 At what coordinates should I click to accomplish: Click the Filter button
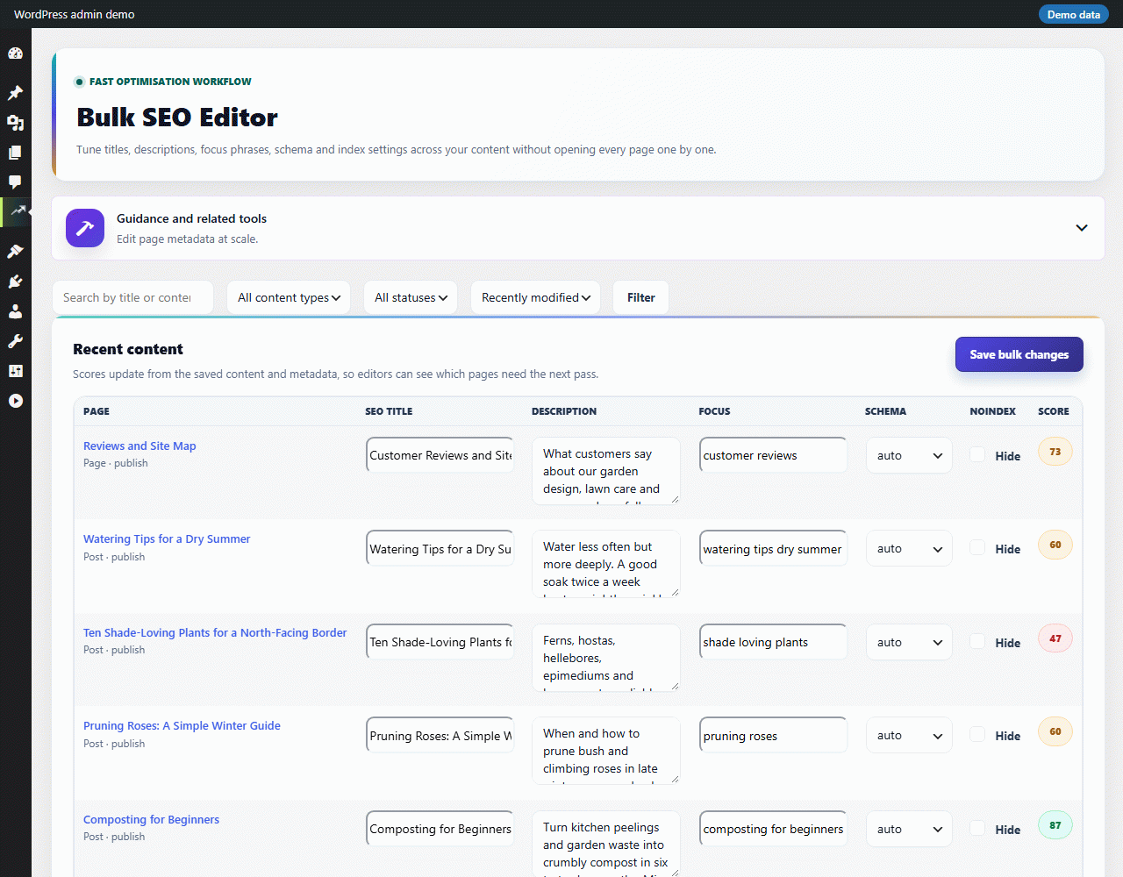coord(640,297)
